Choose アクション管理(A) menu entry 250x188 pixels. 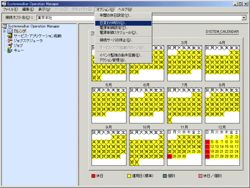tap(123, 60)
